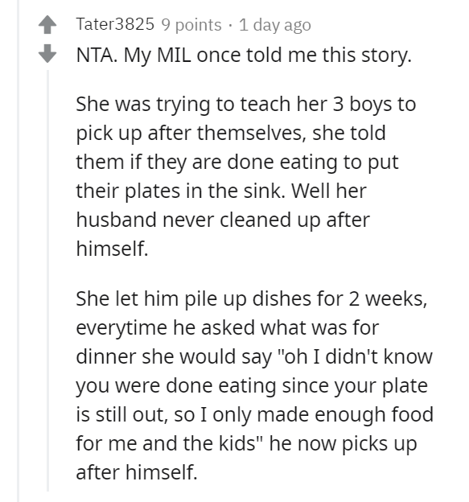The image size is (469, 502).
Task: Click the final words 'after himself.'
Action: (137, 472)
